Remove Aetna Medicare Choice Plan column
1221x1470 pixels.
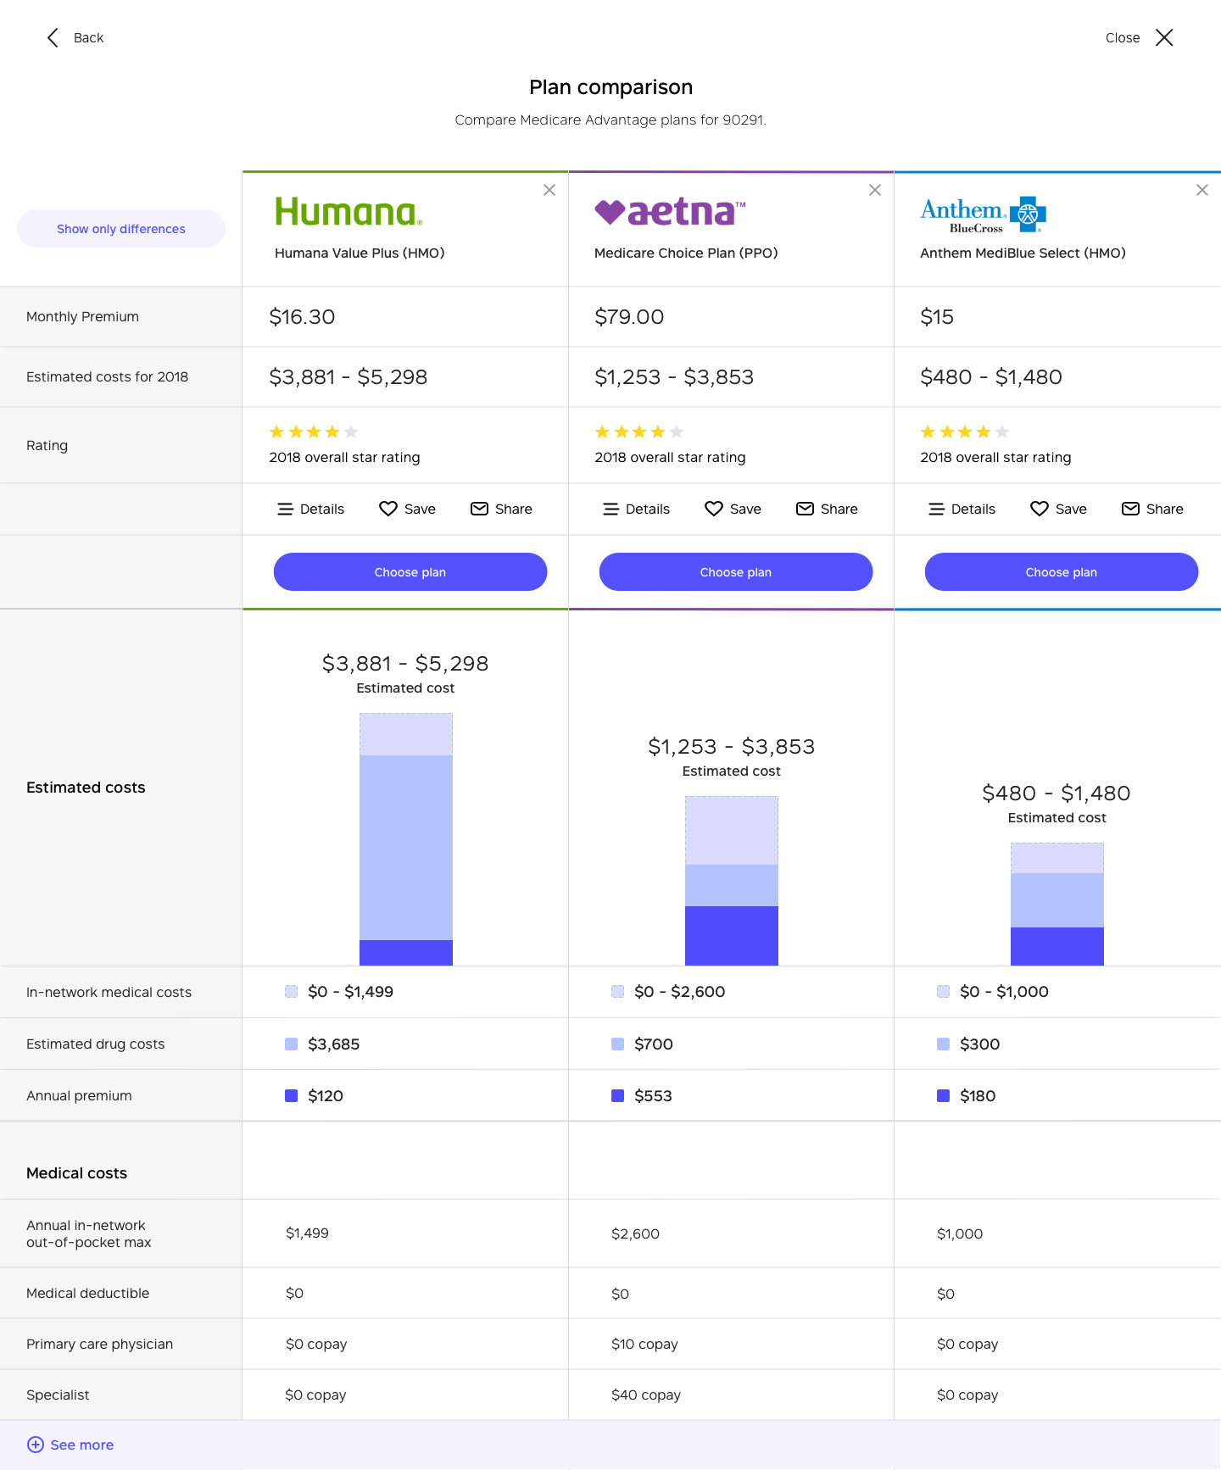tap(875, 190)
